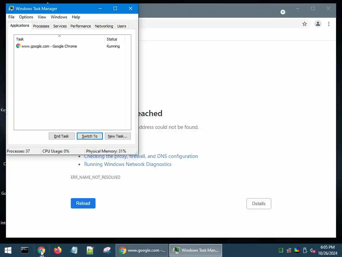Viewport: 342px width, 257px height.
Task: Select the www.google.com - Google Chrome task row
Action: point(69,46)
